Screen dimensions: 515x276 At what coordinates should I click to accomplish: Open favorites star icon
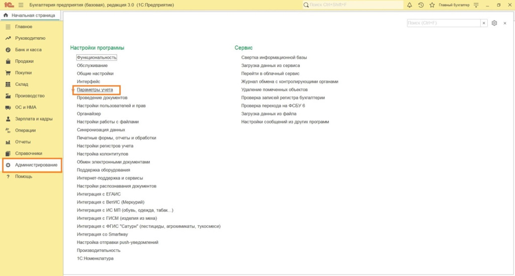[x=432, y=5]
